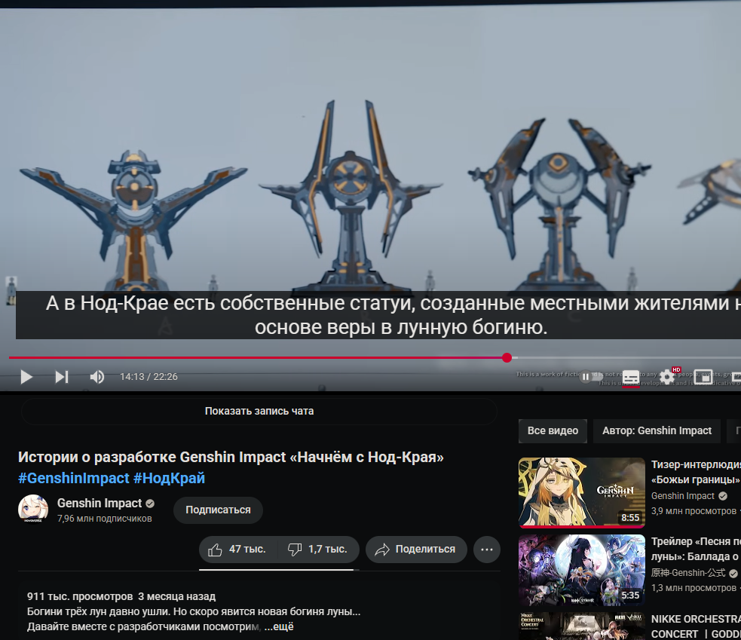Click the subtitle caption text overlay
The height and width of the screenshot is (640, 741).
pyautogui.click(x=378, y=315)
